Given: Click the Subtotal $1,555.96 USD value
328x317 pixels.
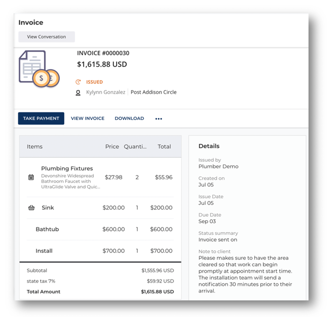Looking at the screenshot, I should [x=157, y=270].
